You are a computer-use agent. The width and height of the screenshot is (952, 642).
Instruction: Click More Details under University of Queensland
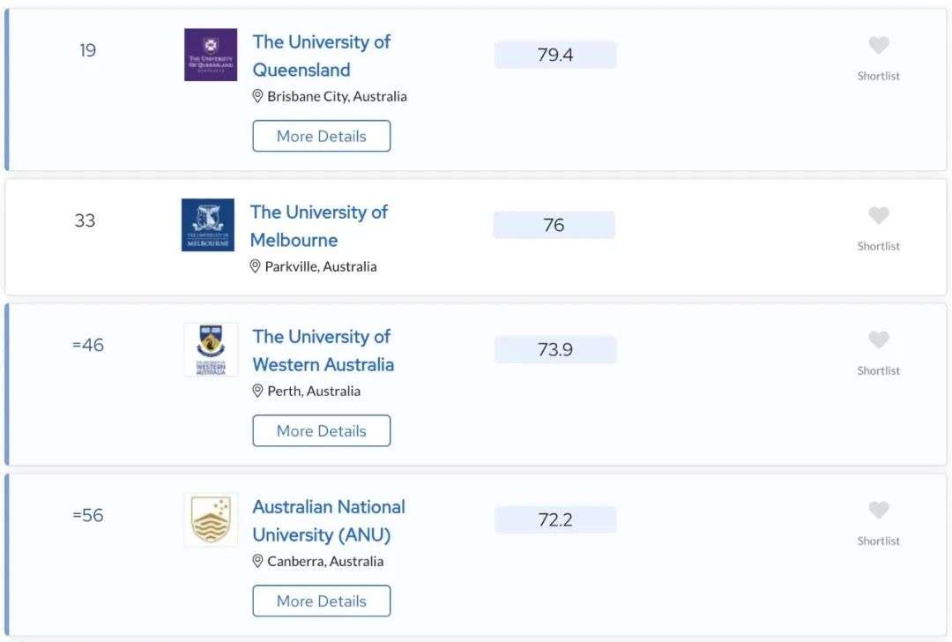tap(321, 136)
